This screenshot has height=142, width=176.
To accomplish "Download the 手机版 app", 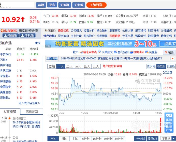I will click(27, 35).
